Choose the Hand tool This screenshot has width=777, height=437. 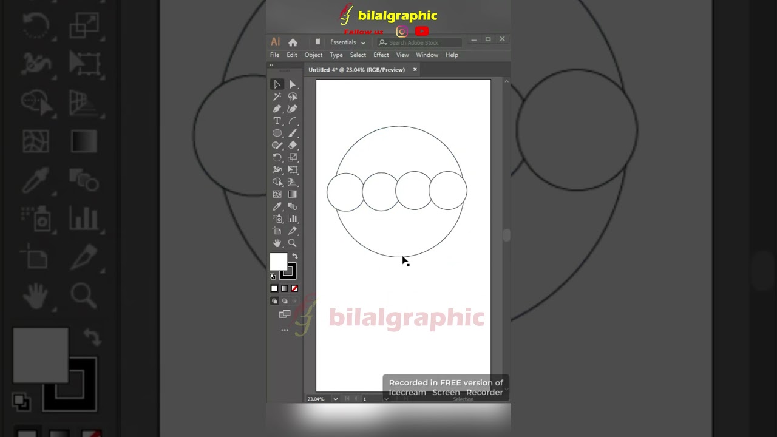pos(277,243)
